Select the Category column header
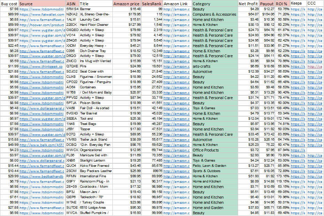Screen dimensions: 324x216 coord(215,4)
